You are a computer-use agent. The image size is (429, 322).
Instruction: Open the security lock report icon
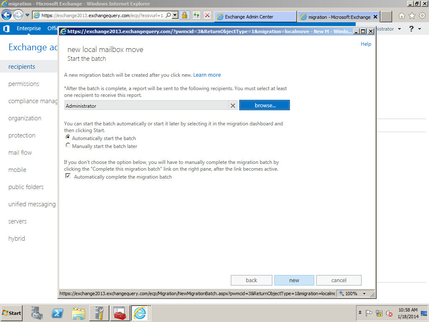184,16
